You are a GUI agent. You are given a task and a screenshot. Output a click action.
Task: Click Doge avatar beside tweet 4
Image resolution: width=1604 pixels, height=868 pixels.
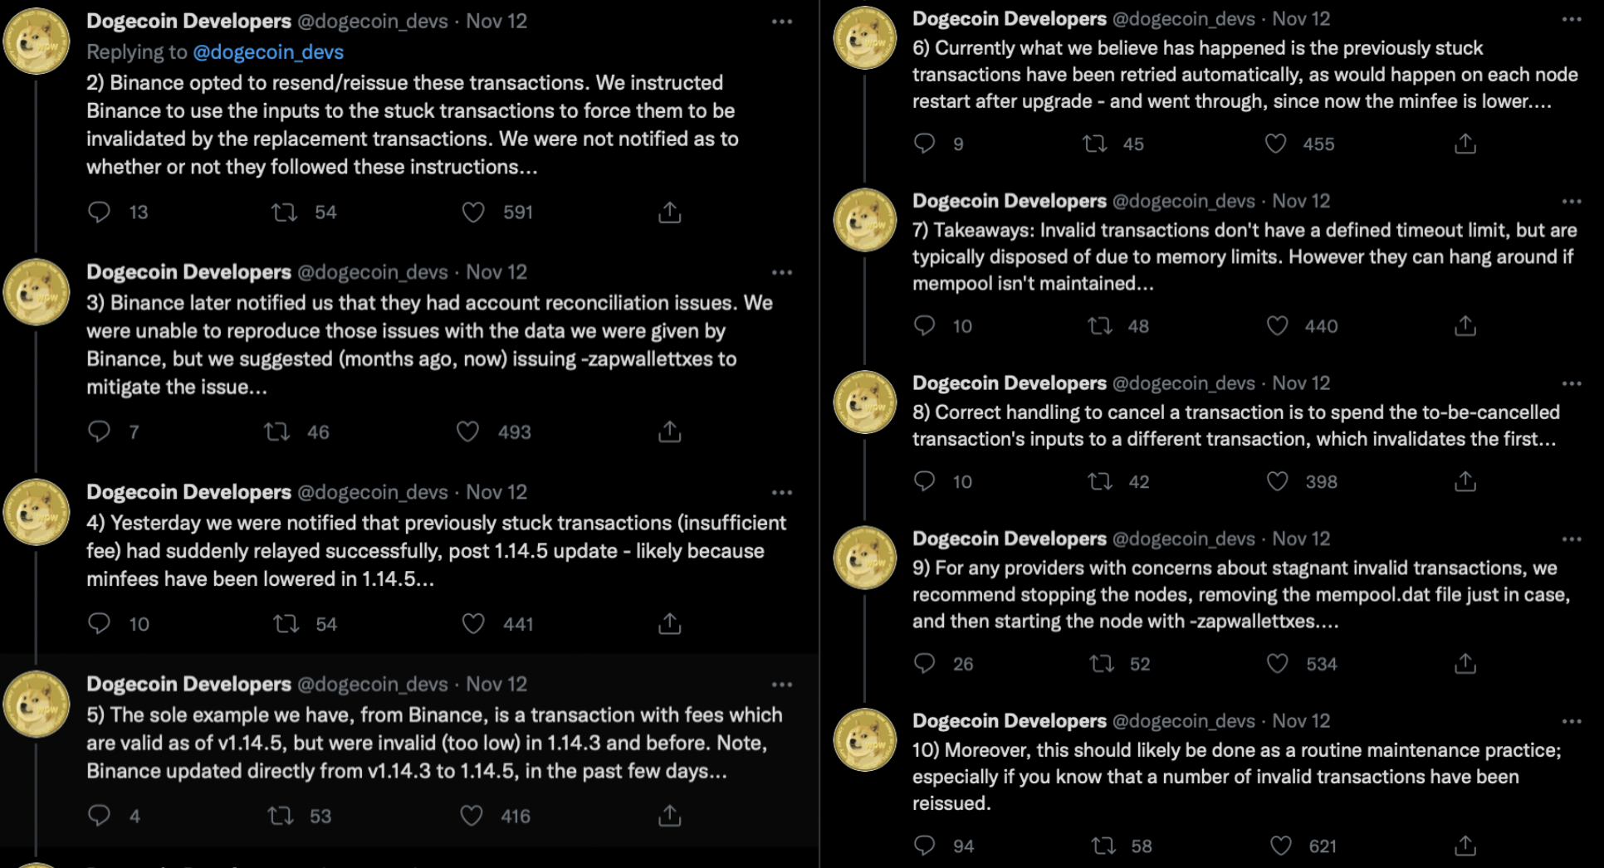pos(36,512)
